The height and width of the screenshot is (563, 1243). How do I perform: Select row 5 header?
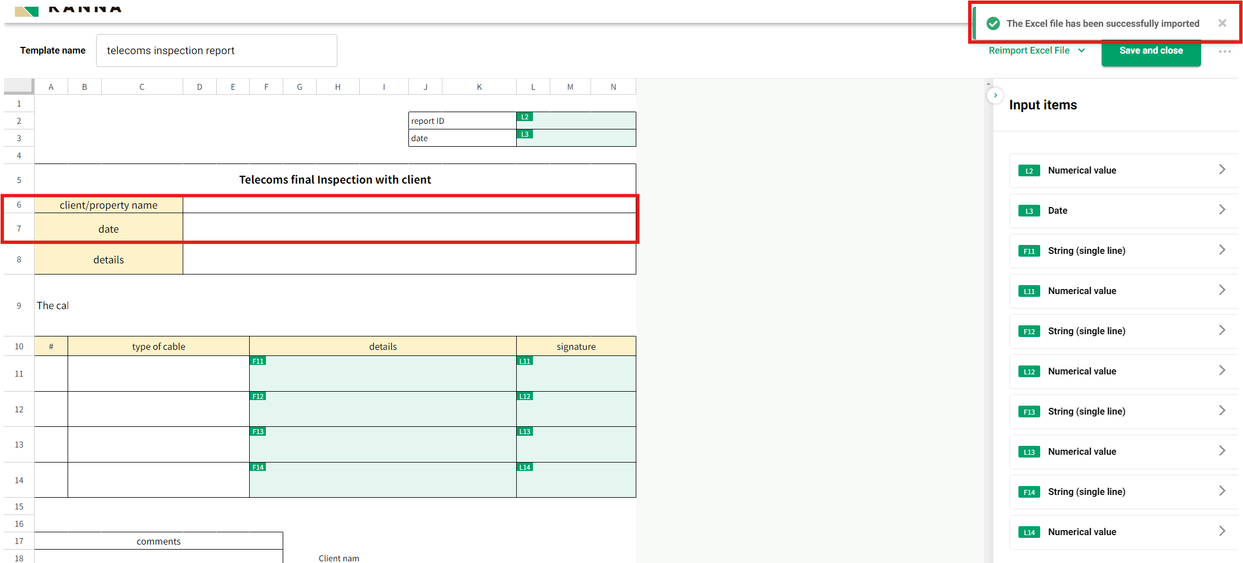click(x=19, y=180)
